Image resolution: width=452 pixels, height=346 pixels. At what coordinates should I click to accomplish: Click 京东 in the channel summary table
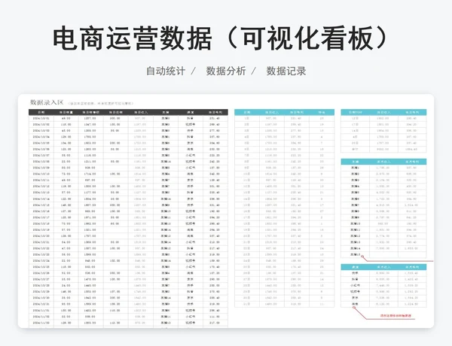[x=355, y=298]
